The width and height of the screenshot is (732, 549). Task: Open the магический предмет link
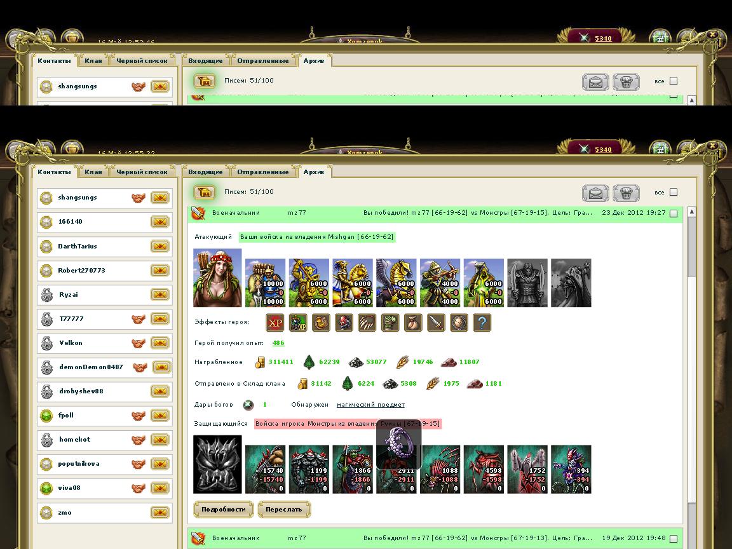[x=370, y=405]
